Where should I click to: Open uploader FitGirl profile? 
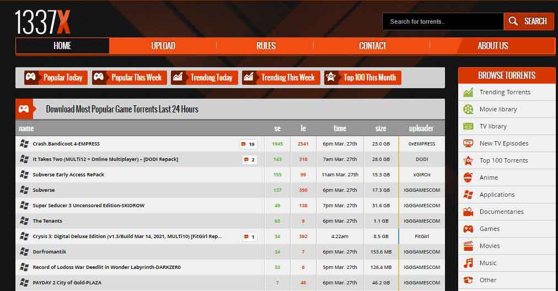click(422, 236)
